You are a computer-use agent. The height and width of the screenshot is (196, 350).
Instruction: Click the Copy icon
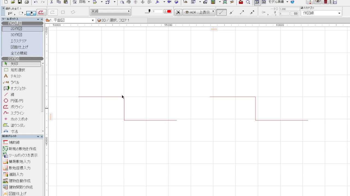click(59, 2)
